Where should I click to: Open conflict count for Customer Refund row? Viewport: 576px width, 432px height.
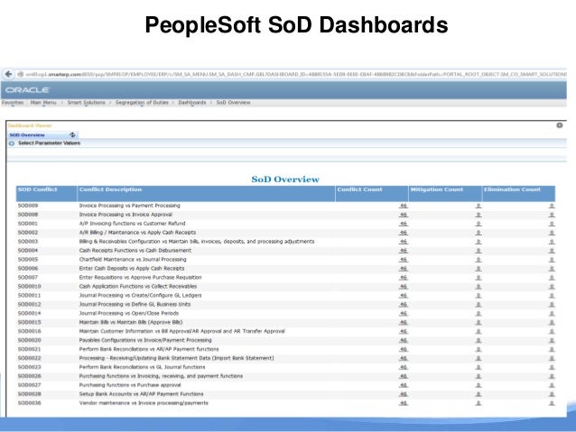pos(404,224)
